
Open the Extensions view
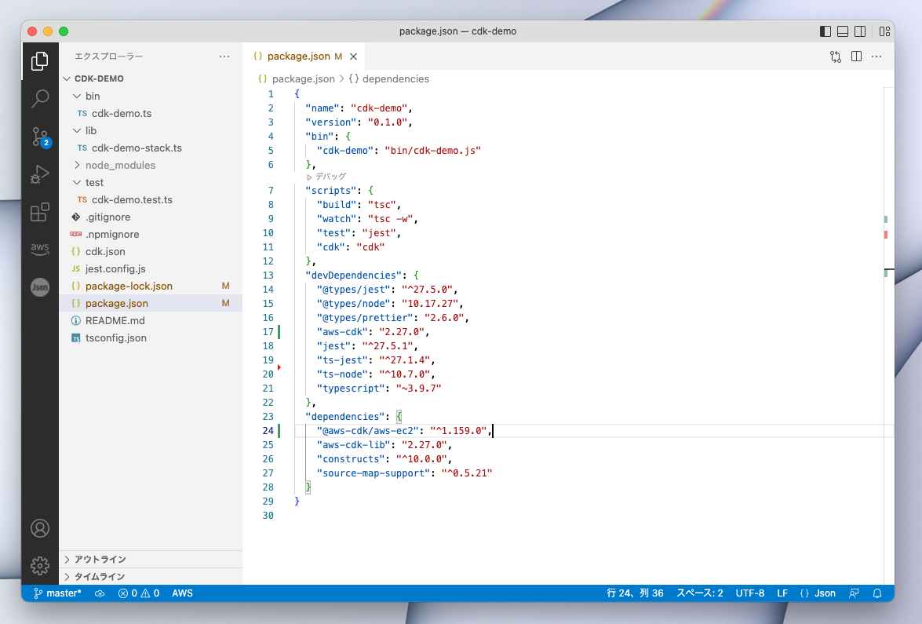40,212
